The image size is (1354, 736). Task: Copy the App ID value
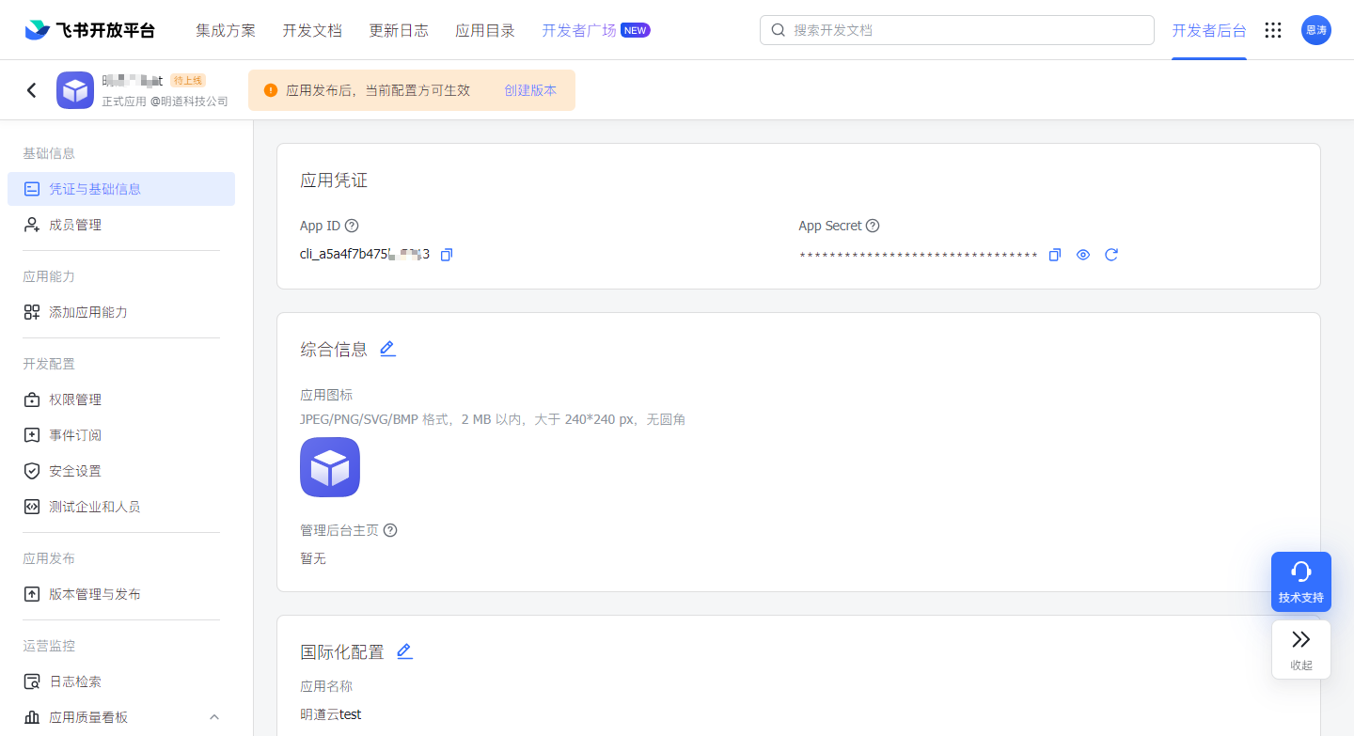click(x=447, y=255)
